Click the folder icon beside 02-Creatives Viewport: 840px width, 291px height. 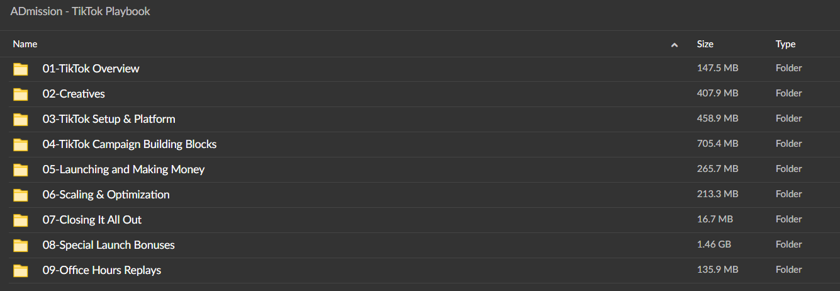point(21,94)
